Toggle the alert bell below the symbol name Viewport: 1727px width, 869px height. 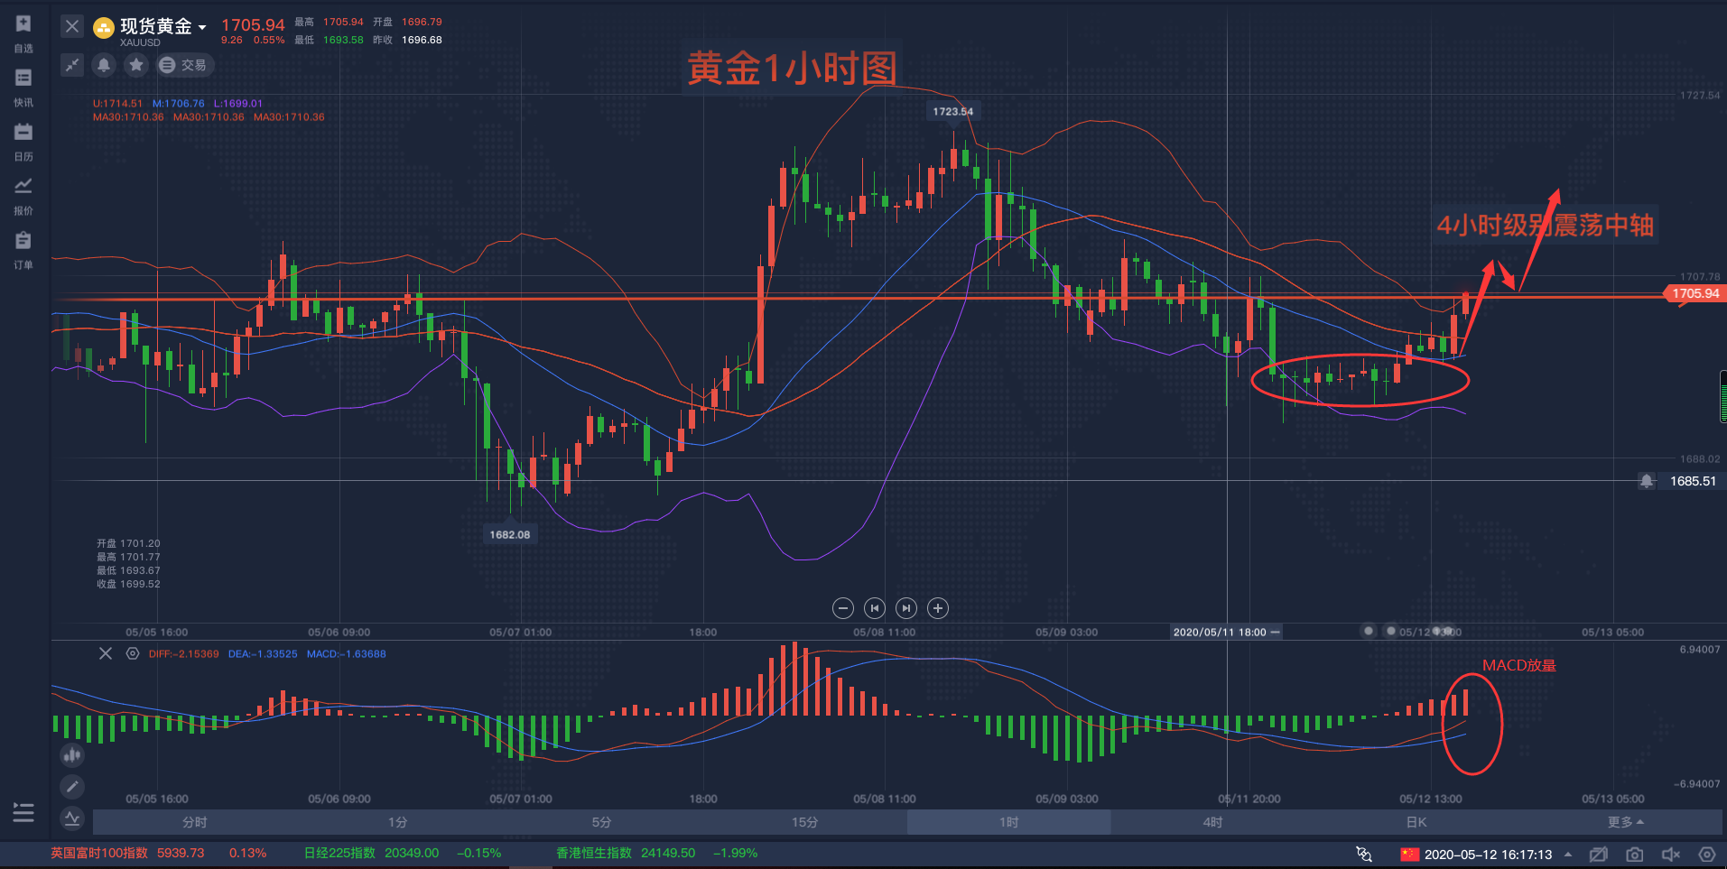coord(104,64)
